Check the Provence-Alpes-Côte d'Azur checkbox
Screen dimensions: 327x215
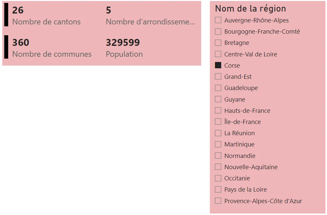click(218, 201)
